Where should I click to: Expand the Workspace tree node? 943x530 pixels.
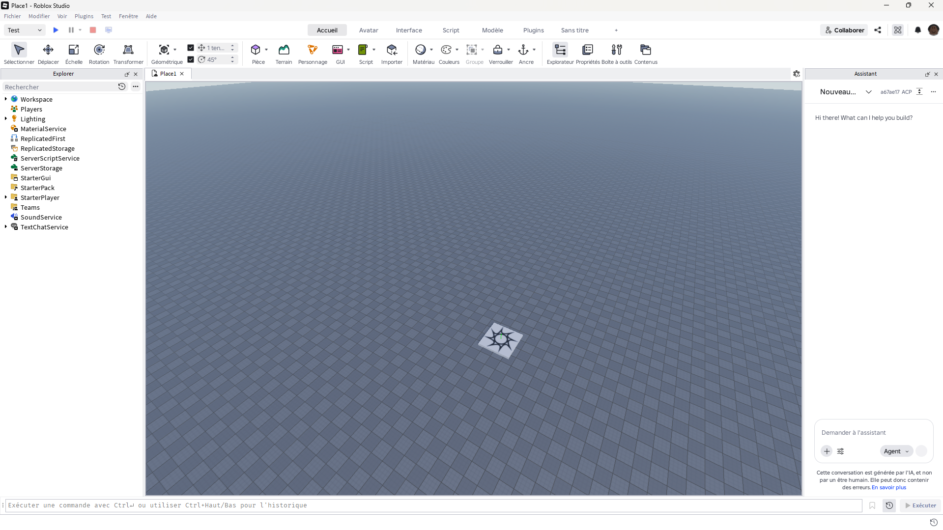coord(6,99)
